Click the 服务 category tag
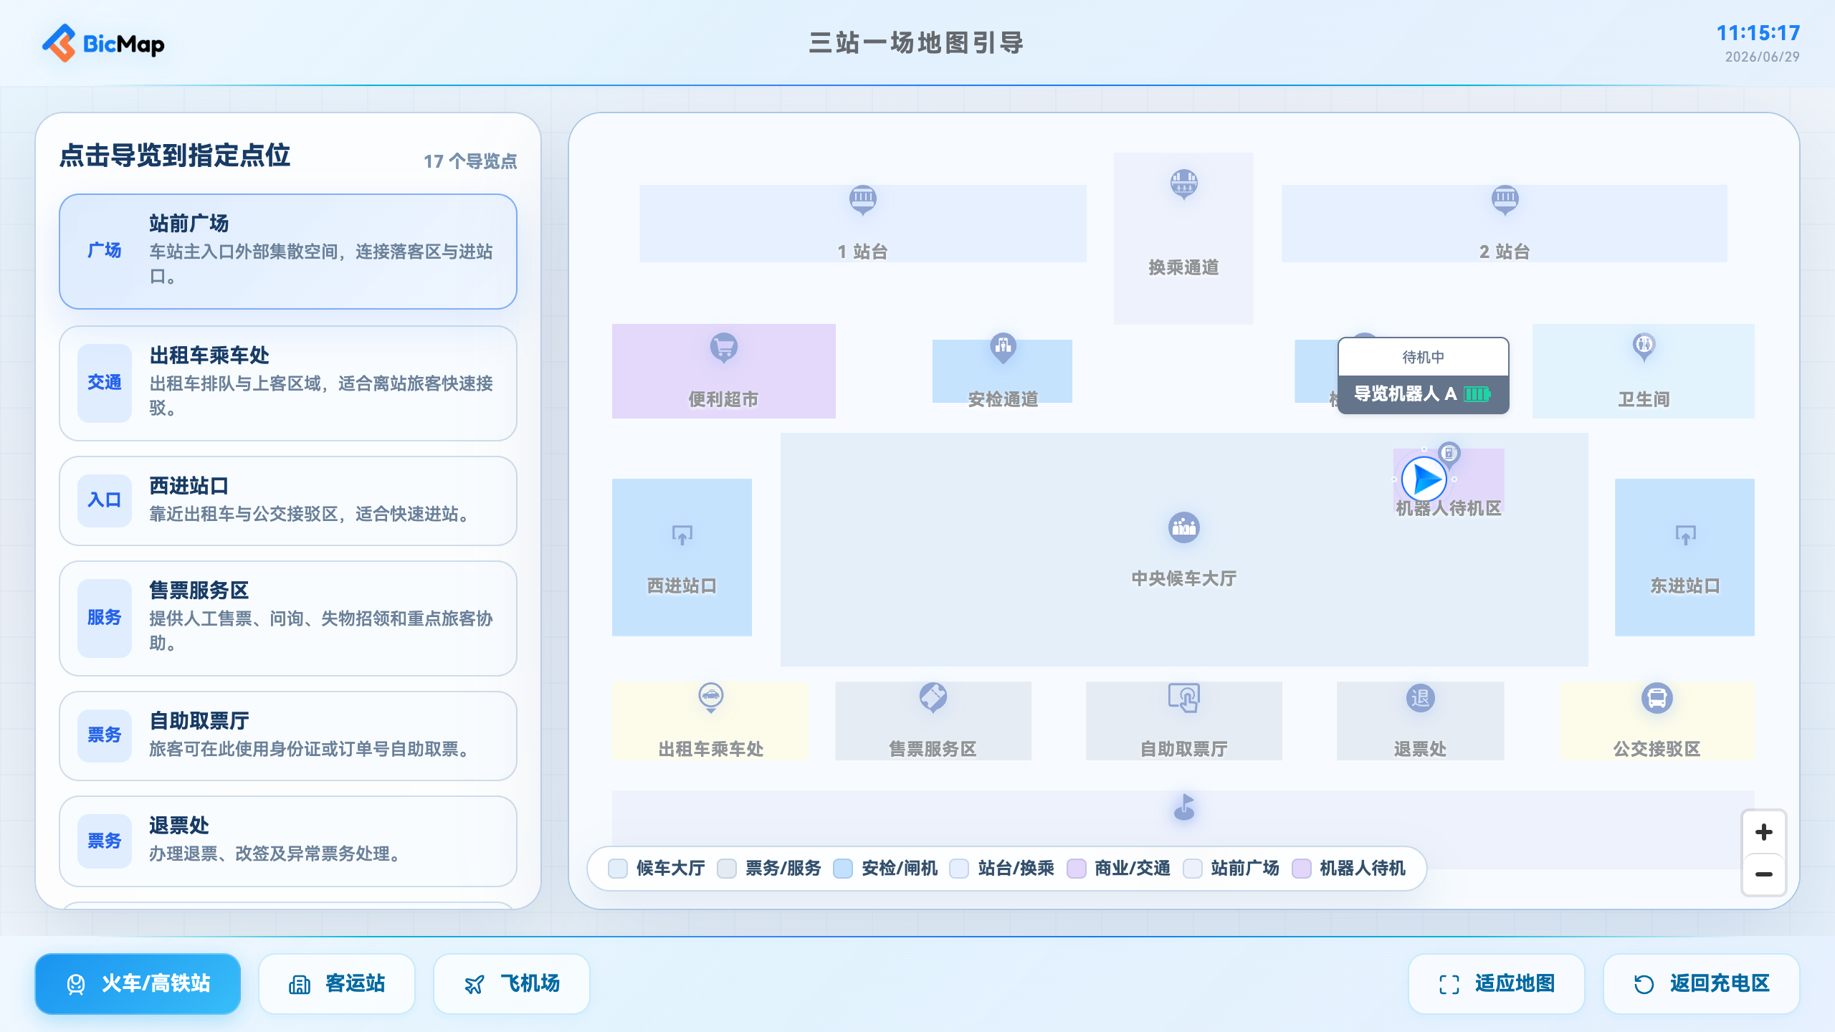Viewport: 1835px width, 1032px height. 105,618
